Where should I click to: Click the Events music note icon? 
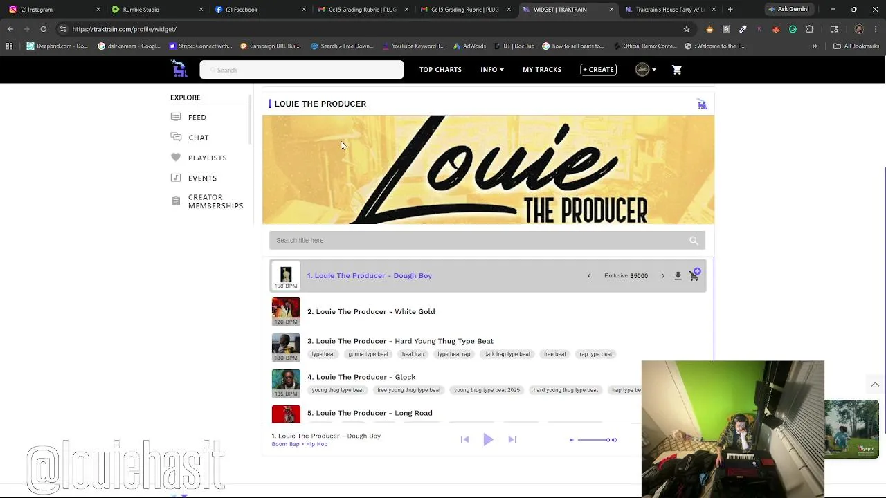point(176,178)
